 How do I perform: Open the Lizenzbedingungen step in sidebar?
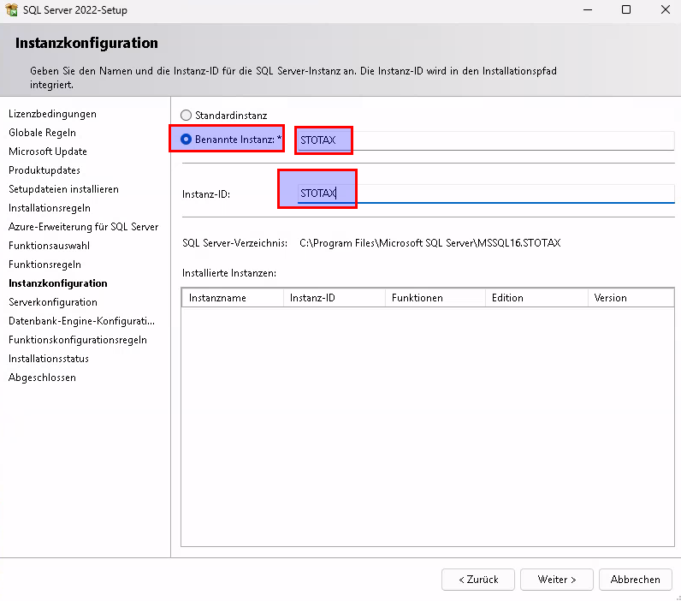[x=52, y=114]
